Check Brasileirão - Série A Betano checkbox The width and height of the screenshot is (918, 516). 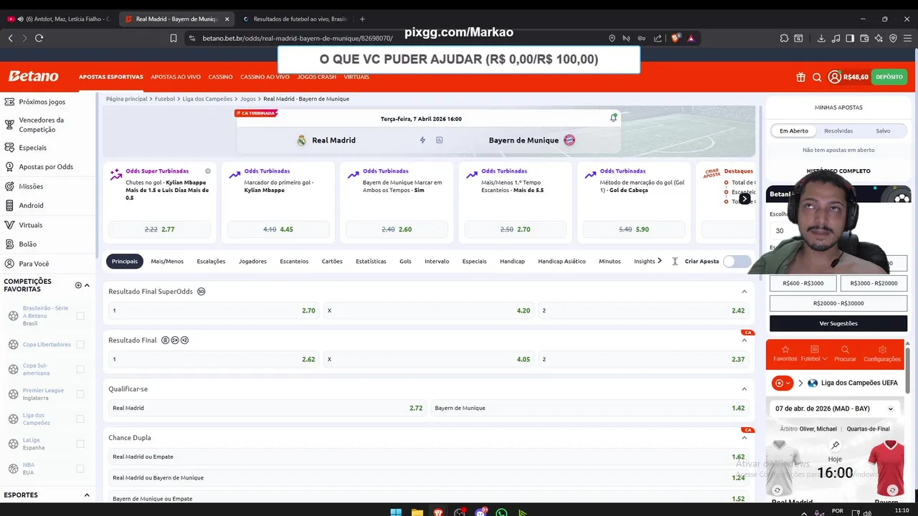click(x=80, y=315)
